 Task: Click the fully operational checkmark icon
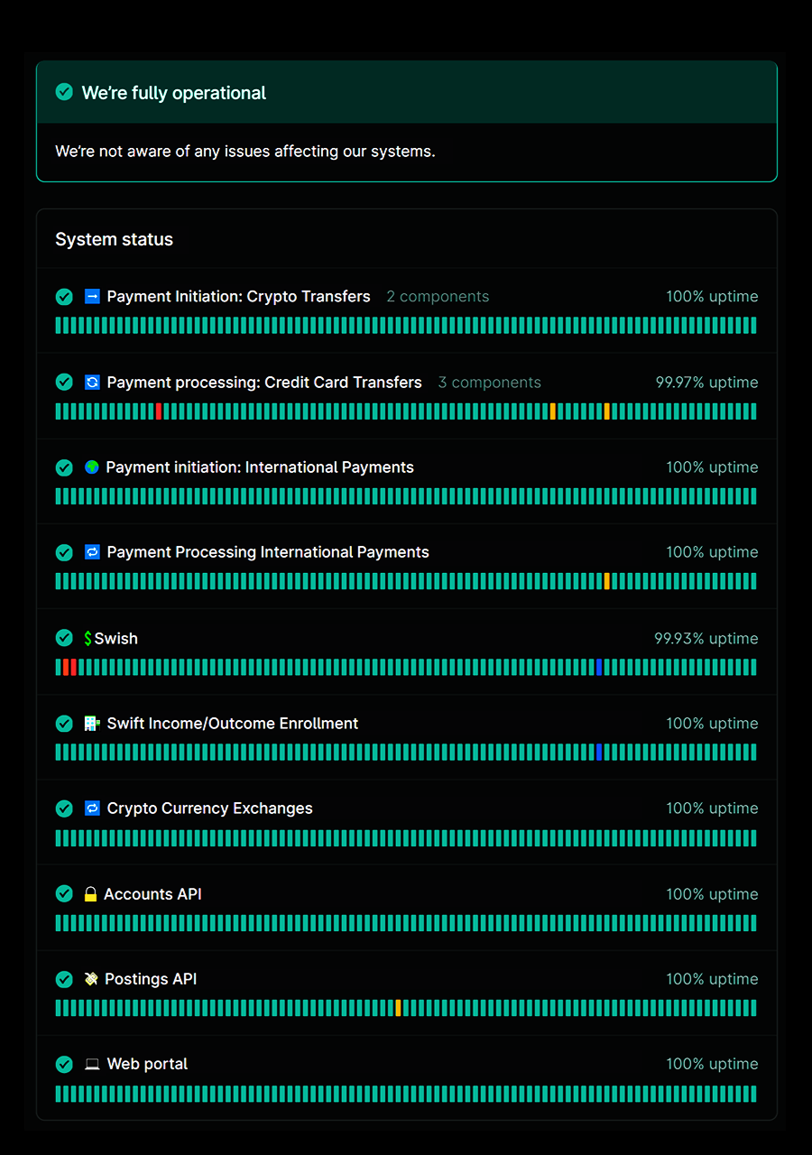[64, 92]
